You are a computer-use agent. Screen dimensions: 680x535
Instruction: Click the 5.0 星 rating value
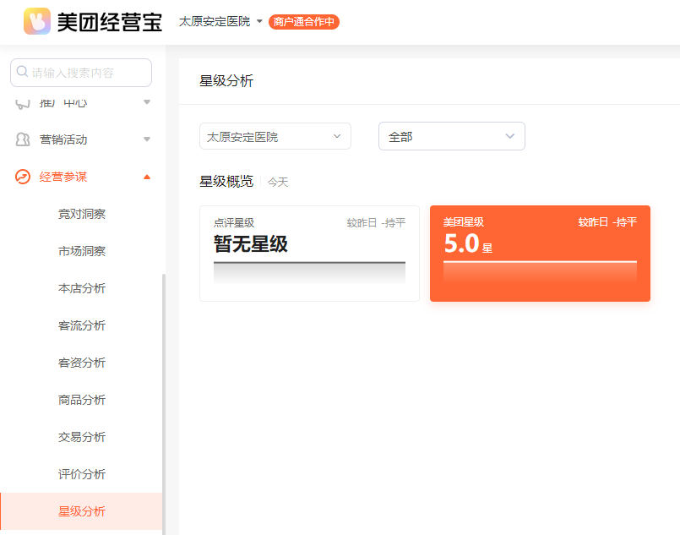point(468,243)
